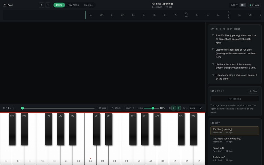Image resolution: width=264 pixels, height=165 pixels.
Task: Restart the song with the reset icon
Action: (x=47, y=5)
